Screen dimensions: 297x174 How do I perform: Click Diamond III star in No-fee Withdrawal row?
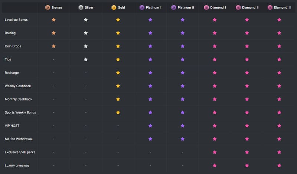279,139
